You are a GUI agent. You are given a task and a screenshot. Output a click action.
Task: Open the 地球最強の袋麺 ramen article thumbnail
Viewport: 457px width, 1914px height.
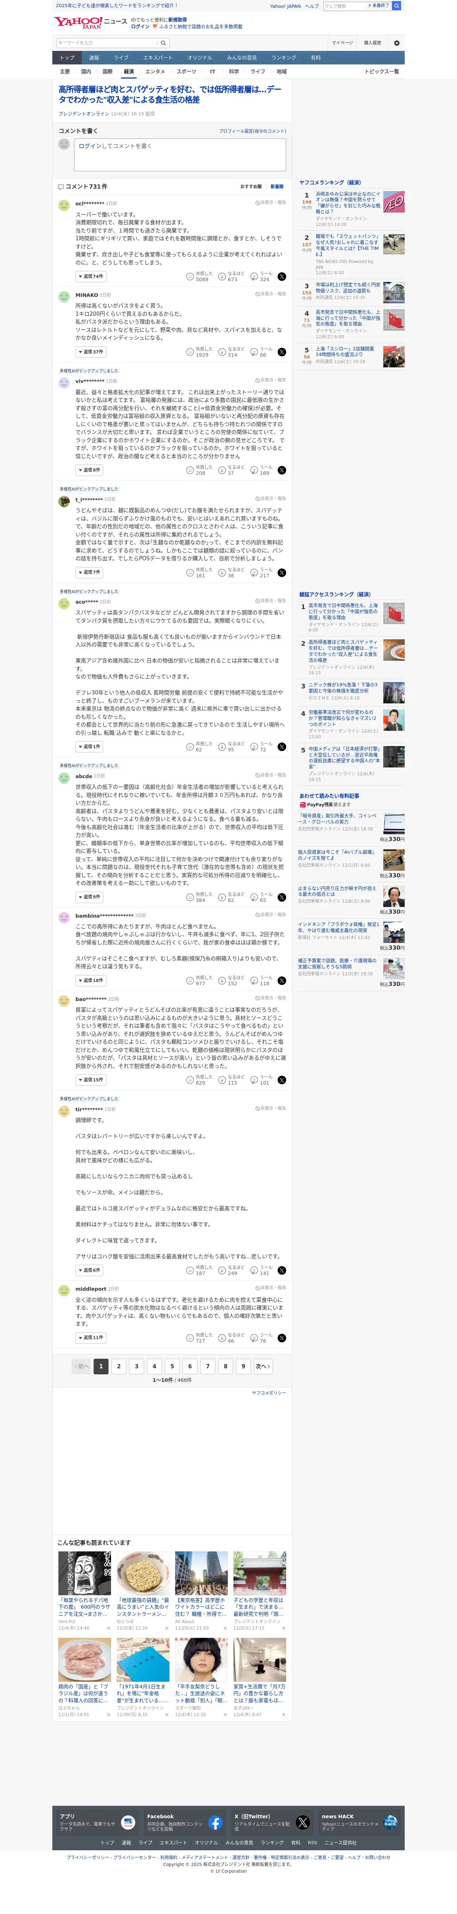click(143, 1573)
